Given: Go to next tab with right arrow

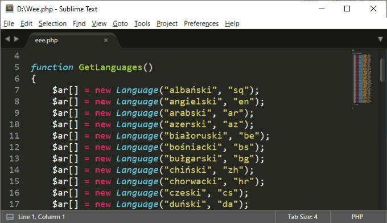Looking at the screenshot, I should (x=17, y=39).
